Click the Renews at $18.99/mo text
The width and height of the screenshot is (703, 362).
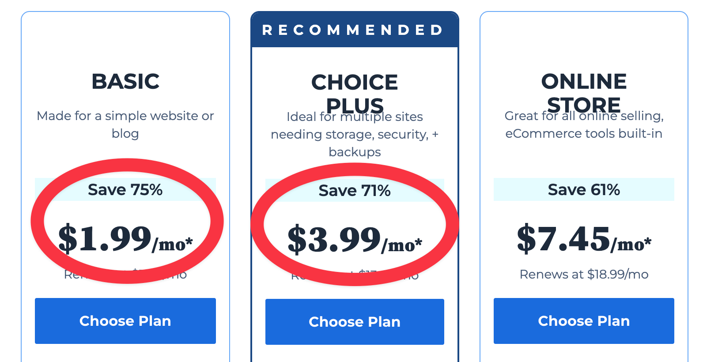coord(584,274)
